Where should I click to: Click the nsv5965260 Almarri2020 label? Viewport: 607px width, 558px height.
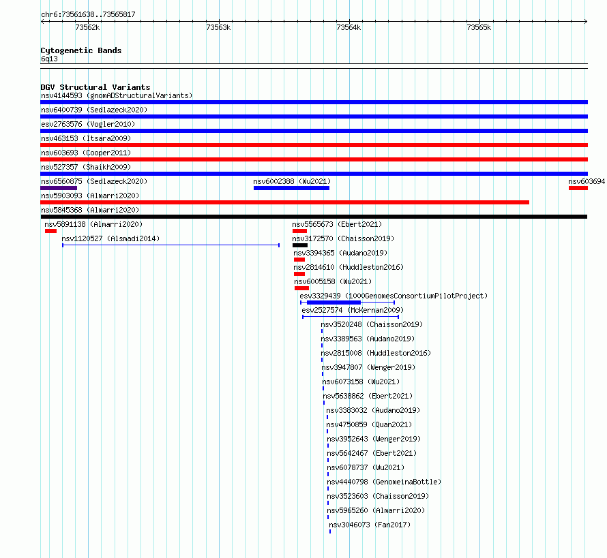click(376, 510)
